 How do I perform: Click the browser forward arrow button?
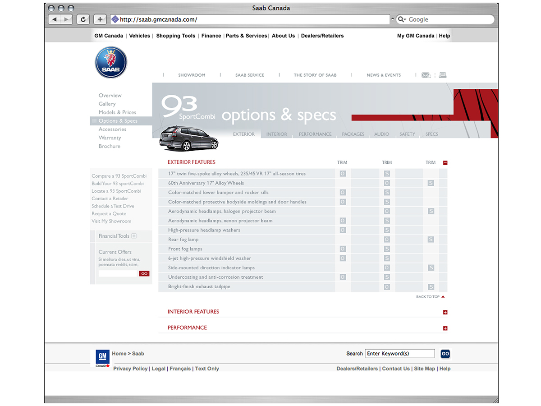[67, 19]
